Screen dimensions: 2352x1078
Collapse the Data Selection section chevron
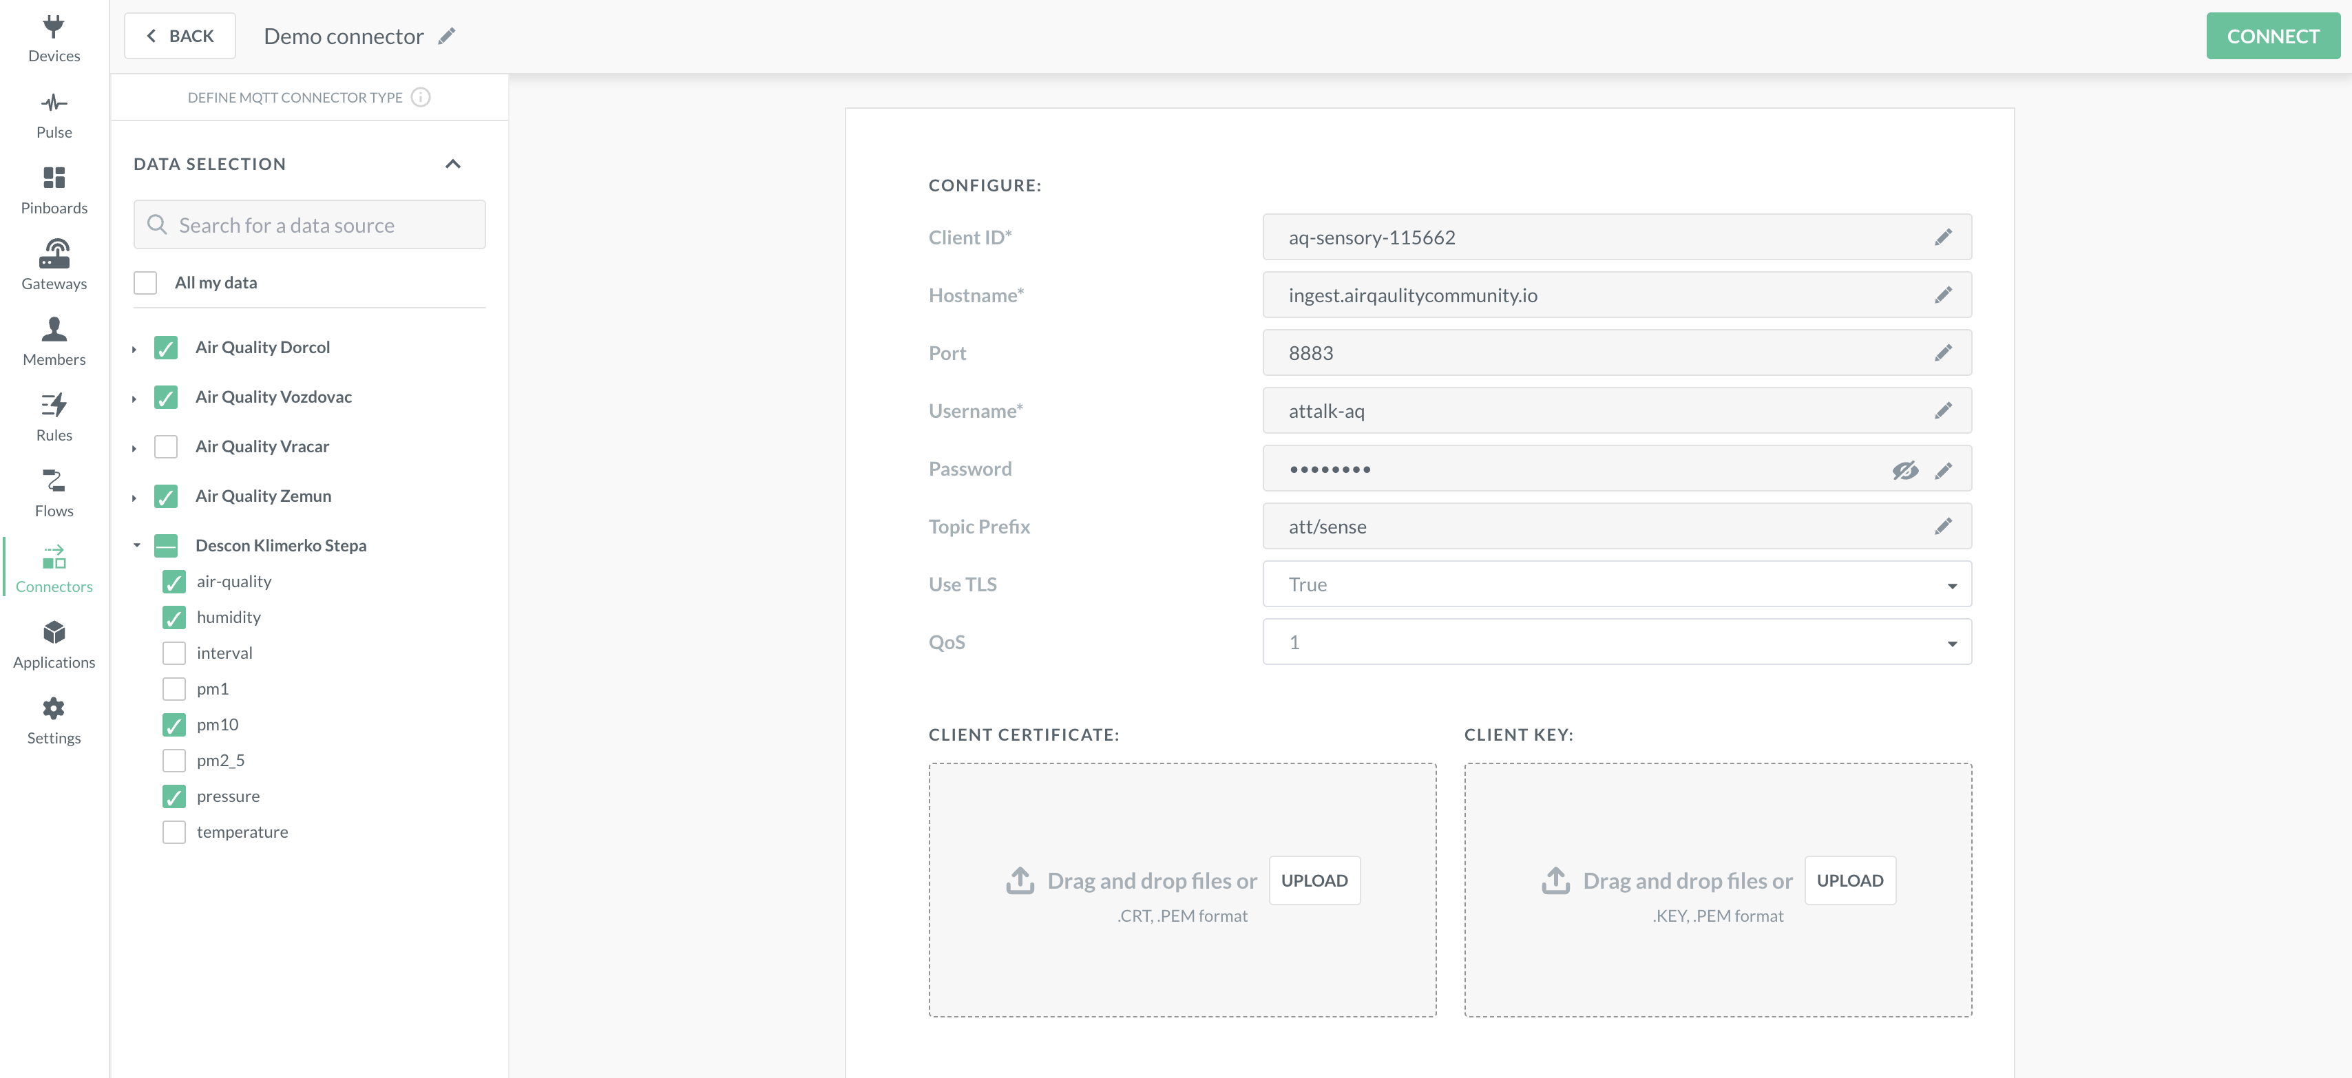[x=453, y=165]
